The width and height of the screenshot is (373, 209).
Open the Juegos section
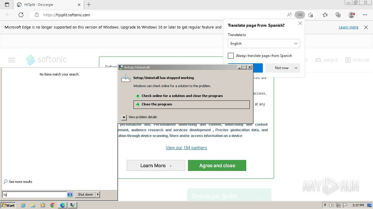[x=326, y=60]
